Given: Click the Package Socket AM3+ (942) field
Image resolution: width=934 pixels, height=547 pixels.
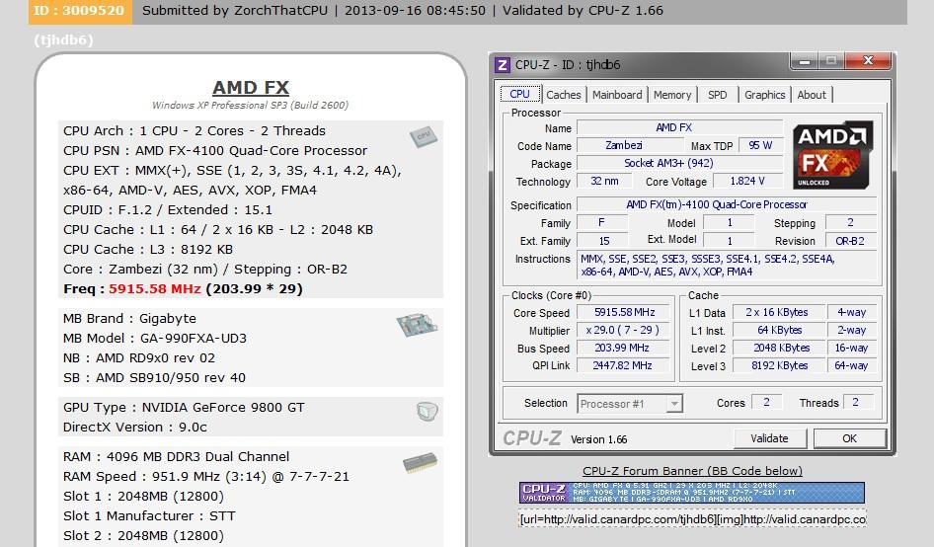Looking at the screenshot, I should [x=679, y=163].
